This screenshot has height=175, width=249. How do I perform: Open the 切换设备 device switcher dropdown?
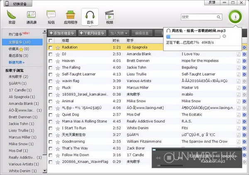(x=18, y=3)
